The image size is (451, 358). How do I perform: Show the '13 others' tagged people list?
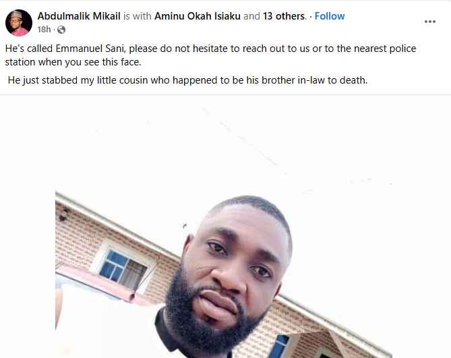click(x=284, y=16)
